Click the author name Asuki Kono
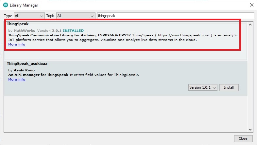The height and width of the screenshot is (145, 257). (24, 70)
